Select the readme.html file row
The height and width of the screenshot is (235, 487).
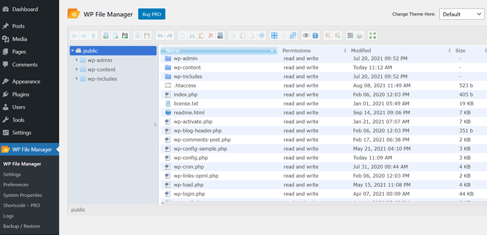coord(324,112)
